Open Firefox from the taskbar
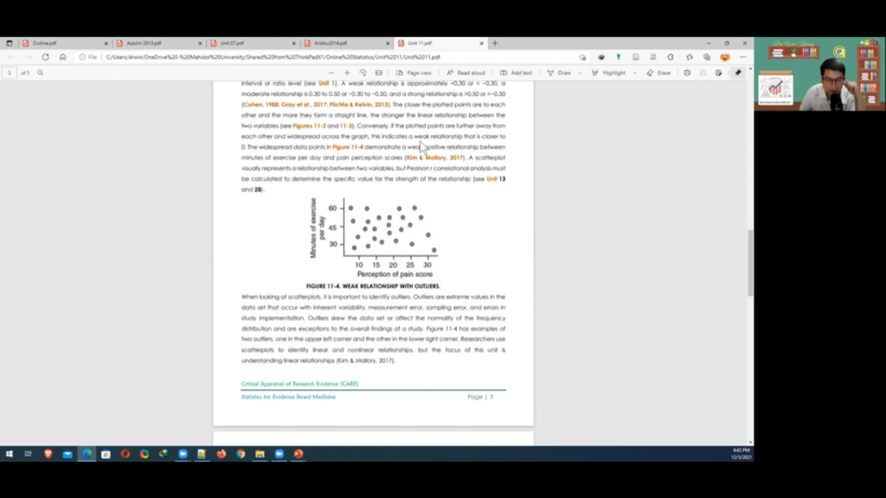This screenshot has width=886, height=498. pyautogui.click(x=221, y=454)
